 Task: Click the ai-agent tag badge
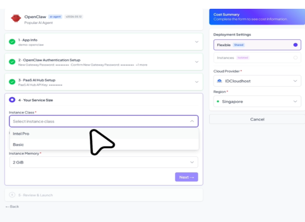(x=55, y=17)
